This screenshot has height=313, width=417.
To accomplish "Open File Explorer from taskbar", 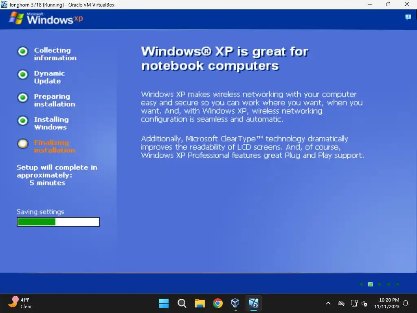I will [x=200, y=303].
